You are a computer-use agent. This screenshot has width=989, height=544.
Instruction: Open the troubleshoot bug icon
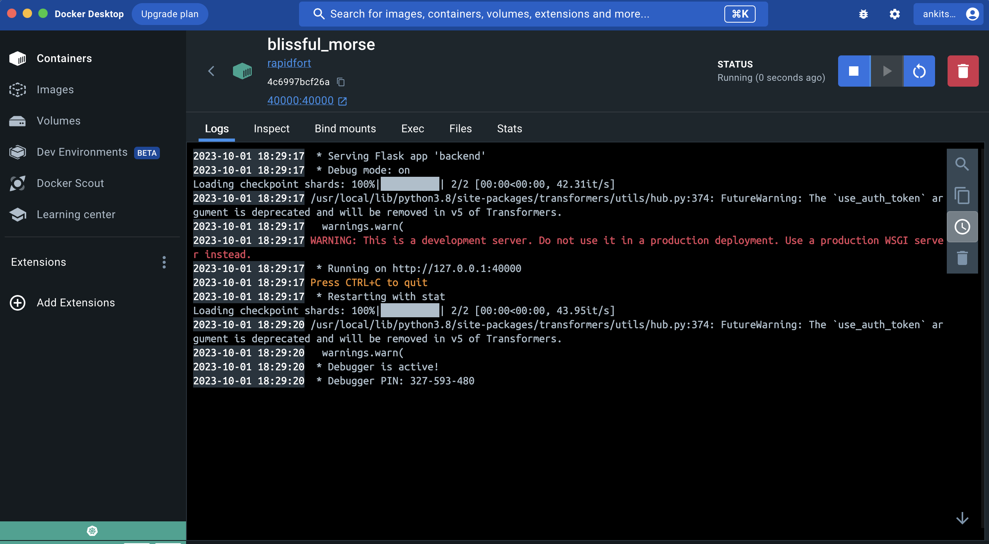(x=864, y=14)
